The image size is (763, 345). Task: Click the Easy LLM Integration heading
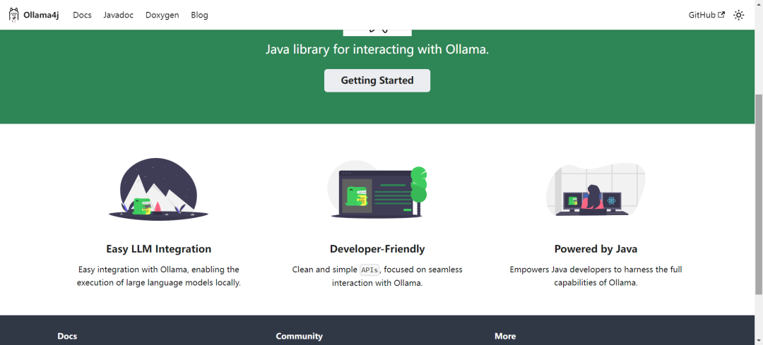tap(158, 249)
